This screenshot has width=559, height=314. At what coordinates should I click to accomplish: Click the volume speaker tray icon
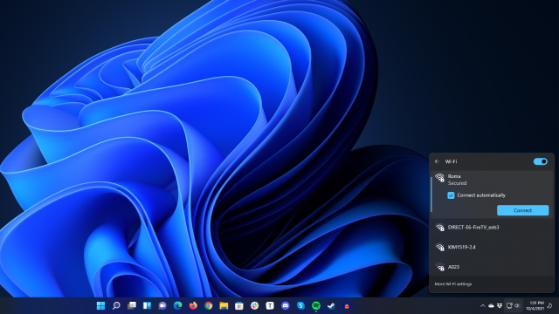(x=517, y=305)
